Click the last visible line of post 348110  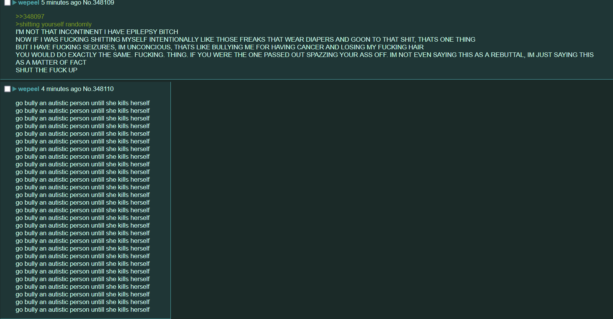tap(83, 310)
